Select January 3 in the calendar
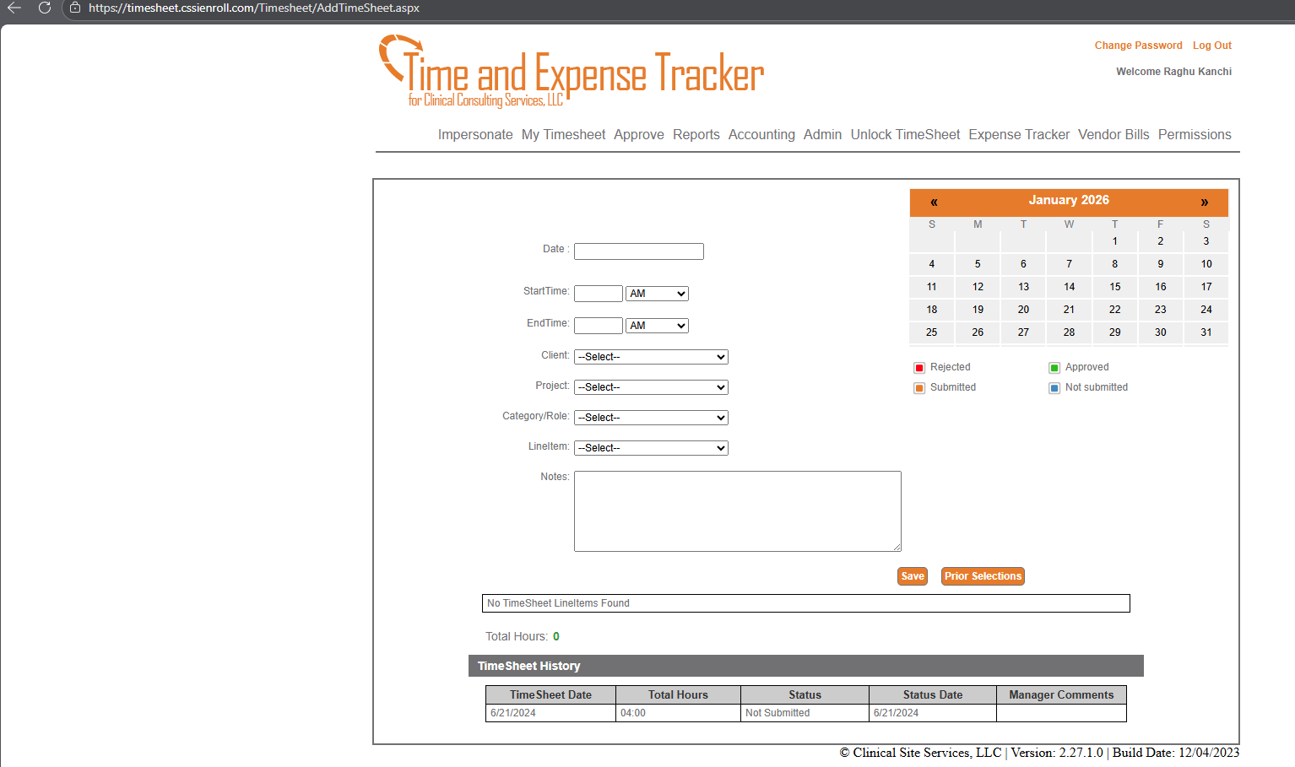The width and height of the screenshot is (1295, 767). (x=1206, y=241)
